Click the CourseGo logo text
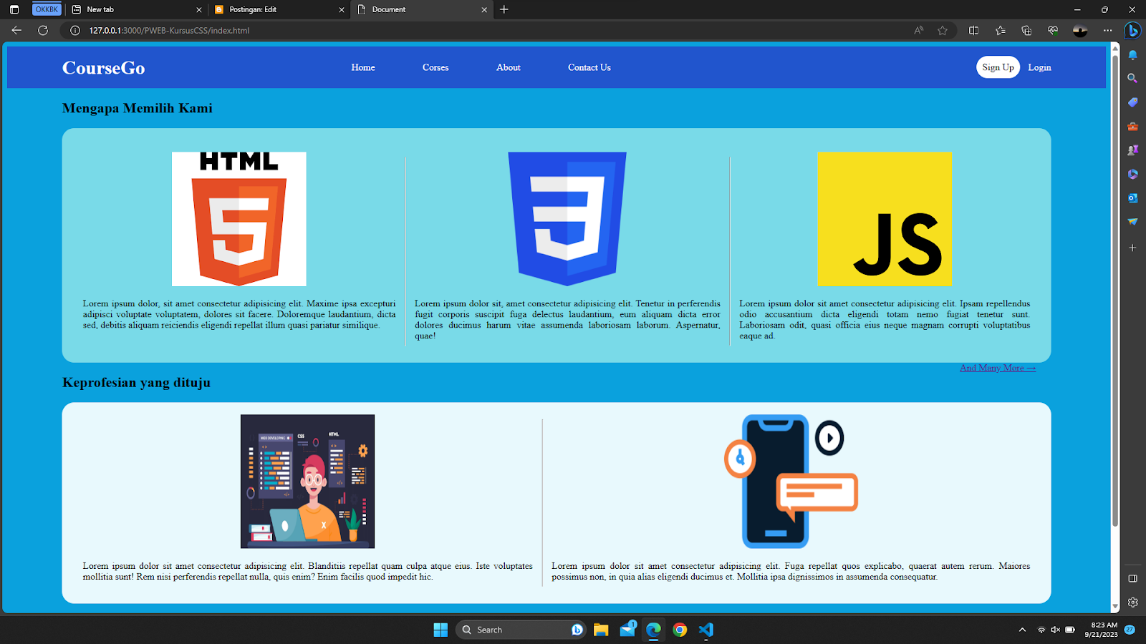The image size is (1146, 644). pos(104,68)
